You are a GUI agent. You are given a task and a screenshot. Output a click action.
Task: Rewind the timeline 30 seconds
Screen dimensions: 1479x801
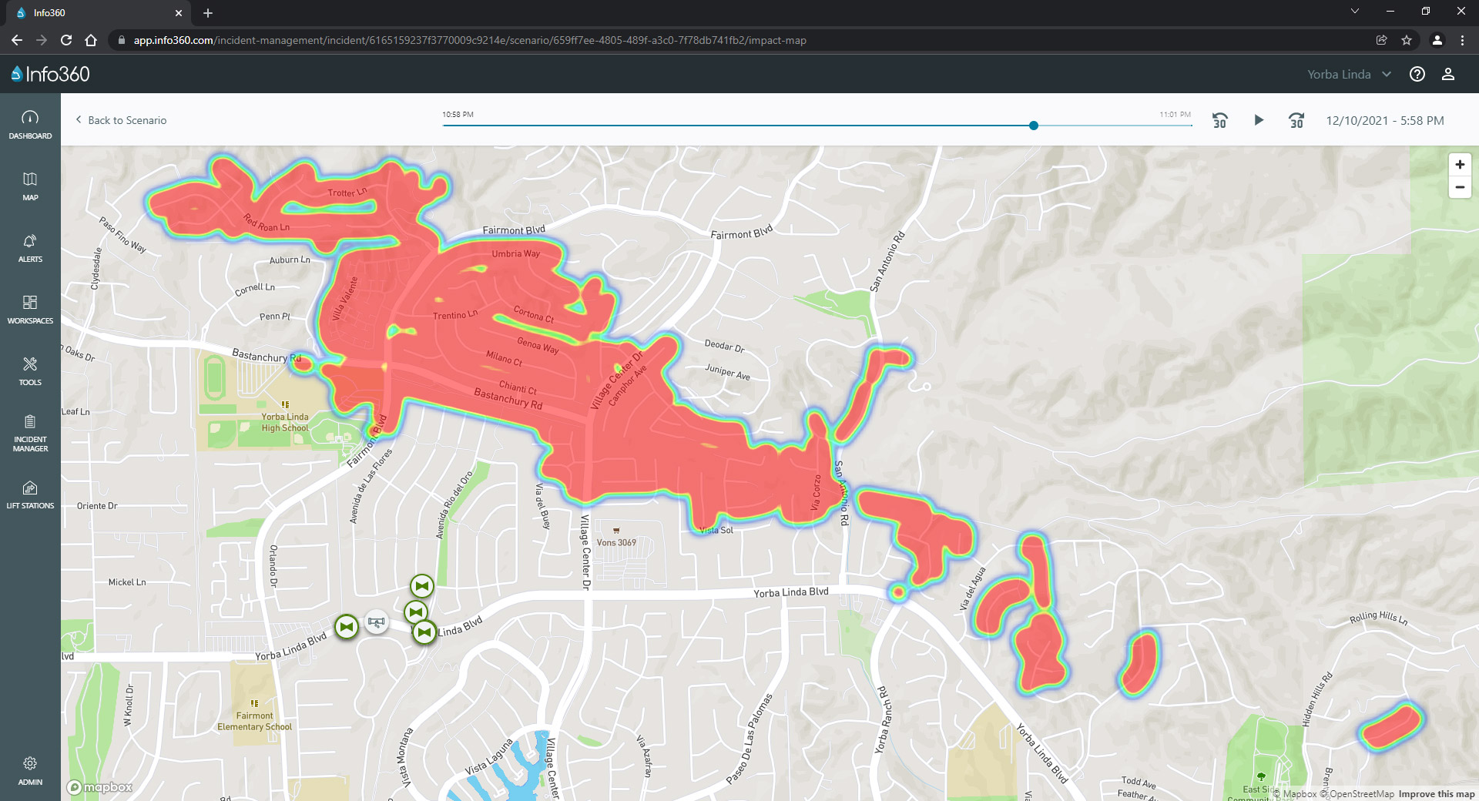tap(1219, 121)
